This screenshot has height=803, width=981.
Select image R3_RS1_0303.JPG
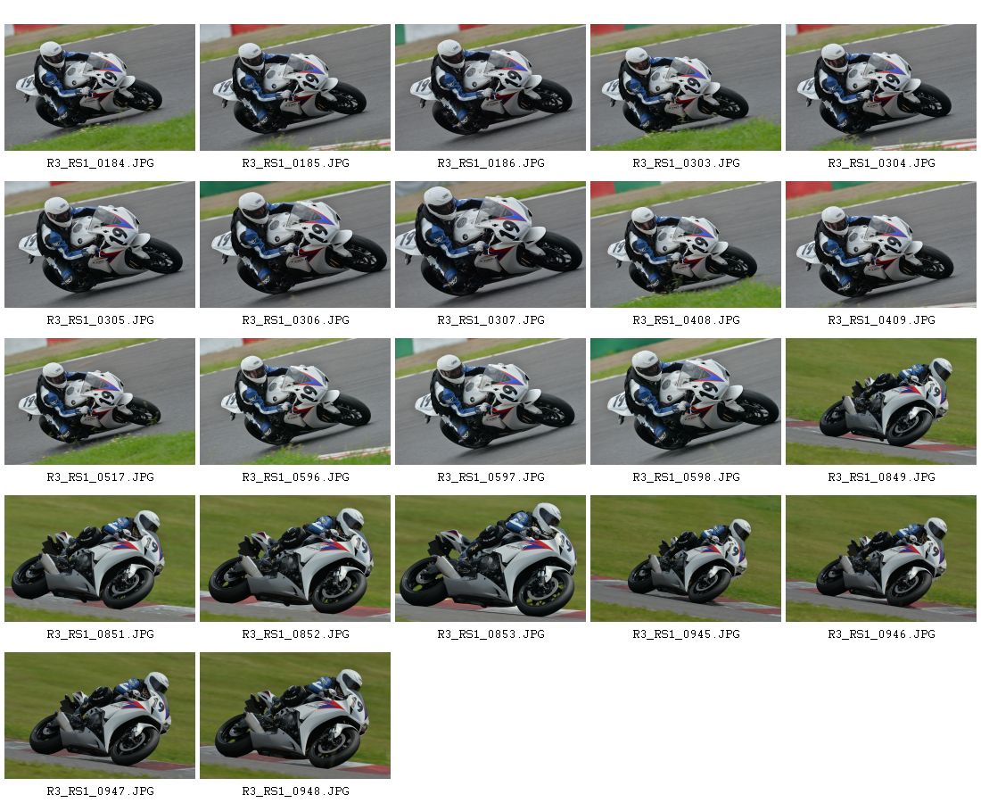686,87
